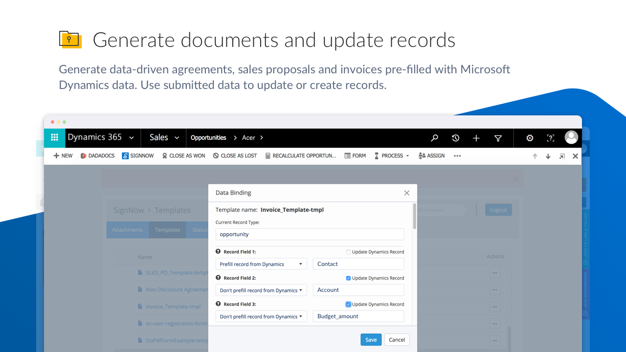
Task: Open the Record Field 1 prefill dropdown
Action: coord(261,264)
